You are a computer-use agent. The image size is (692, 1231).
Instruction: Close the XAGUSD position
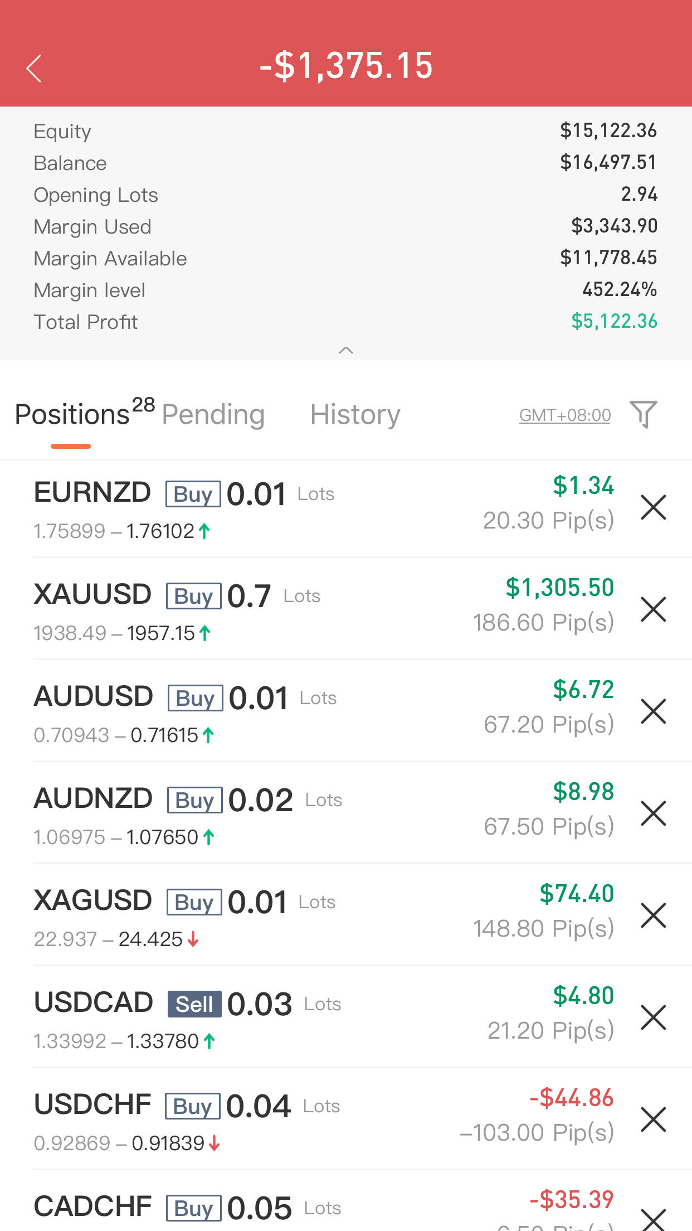pyautogui.click(x=653, y=915)
